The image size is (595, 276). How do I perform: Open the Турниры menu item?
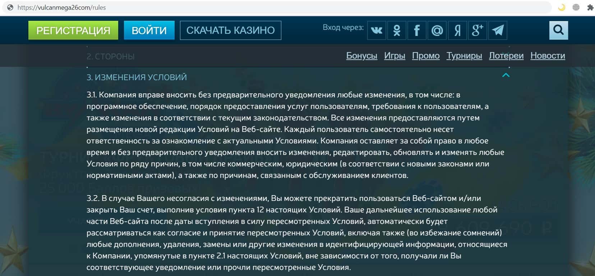(x=464, y=56)
